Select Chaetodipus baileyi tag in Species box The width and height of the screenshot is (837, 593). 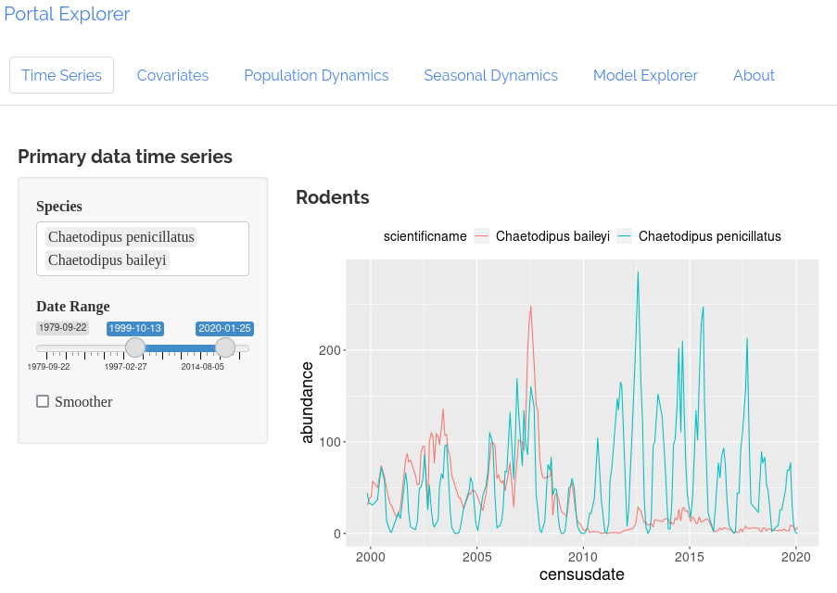108,260
